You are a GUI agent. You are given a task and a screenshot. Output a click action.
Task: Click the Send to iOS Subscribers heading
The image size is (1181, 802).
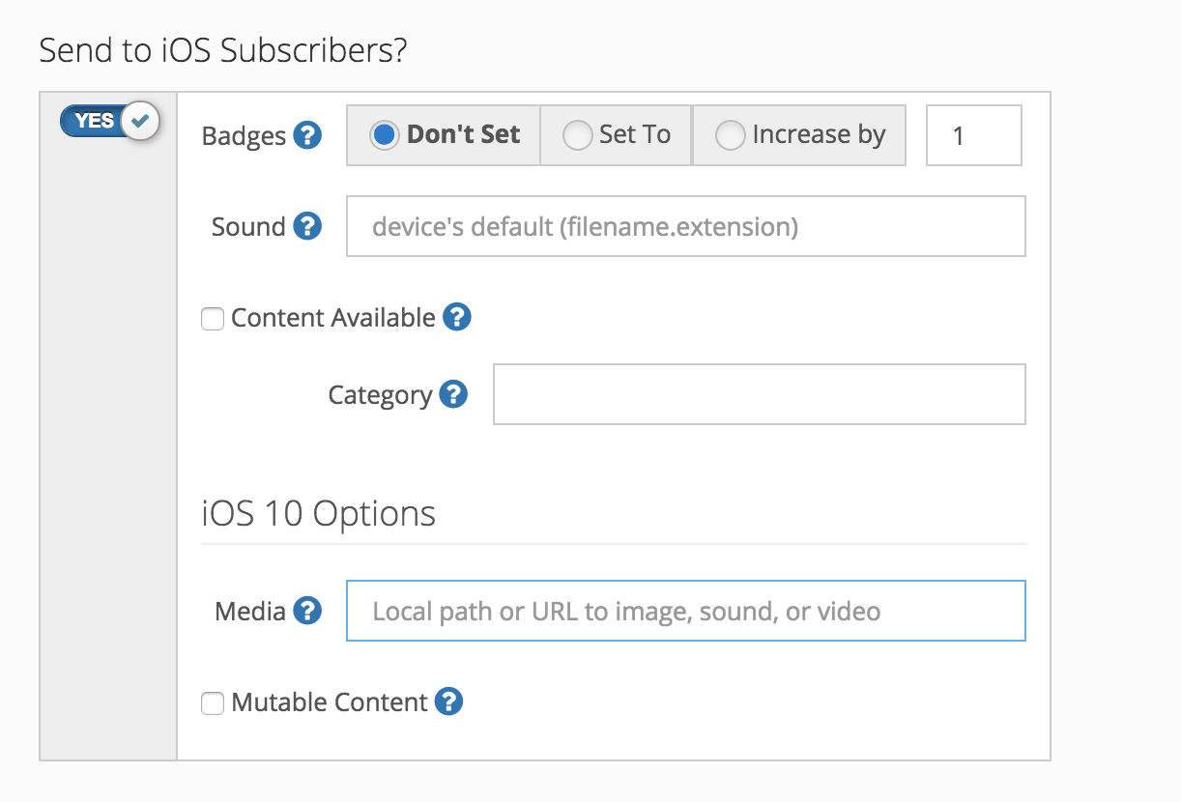(223, 50)
